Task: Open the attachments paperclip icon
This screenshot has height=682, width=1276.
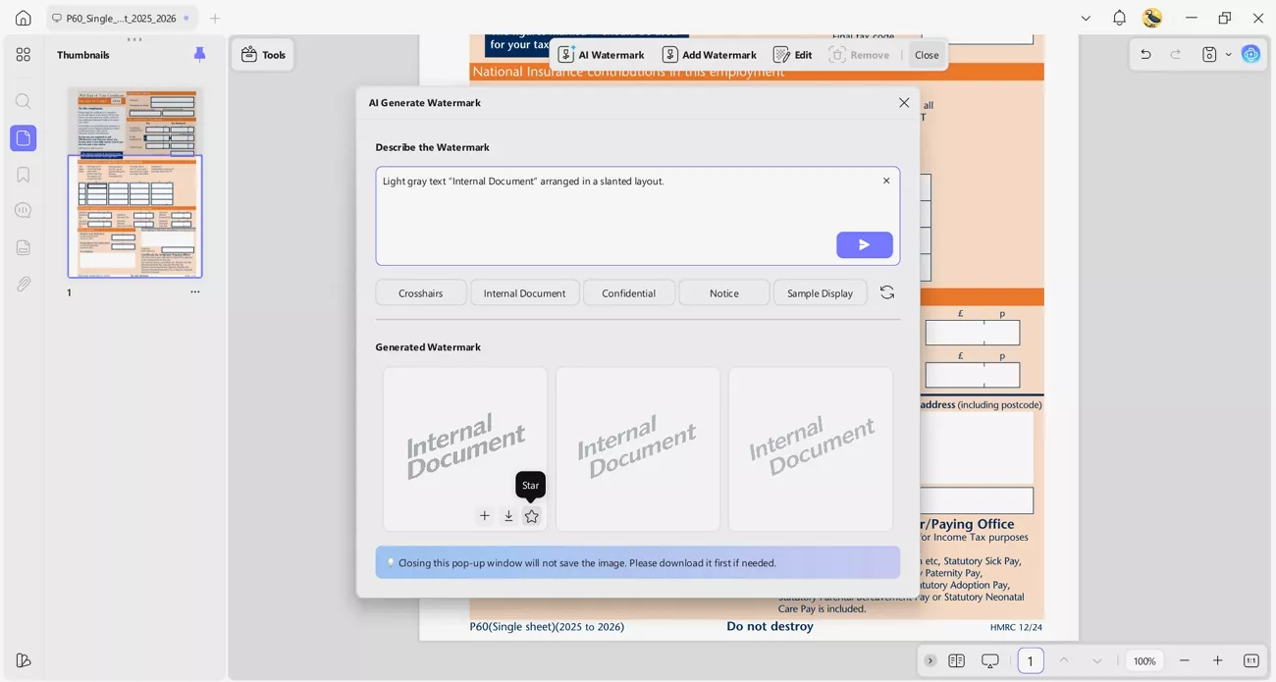Action: (x=24, y=284)
